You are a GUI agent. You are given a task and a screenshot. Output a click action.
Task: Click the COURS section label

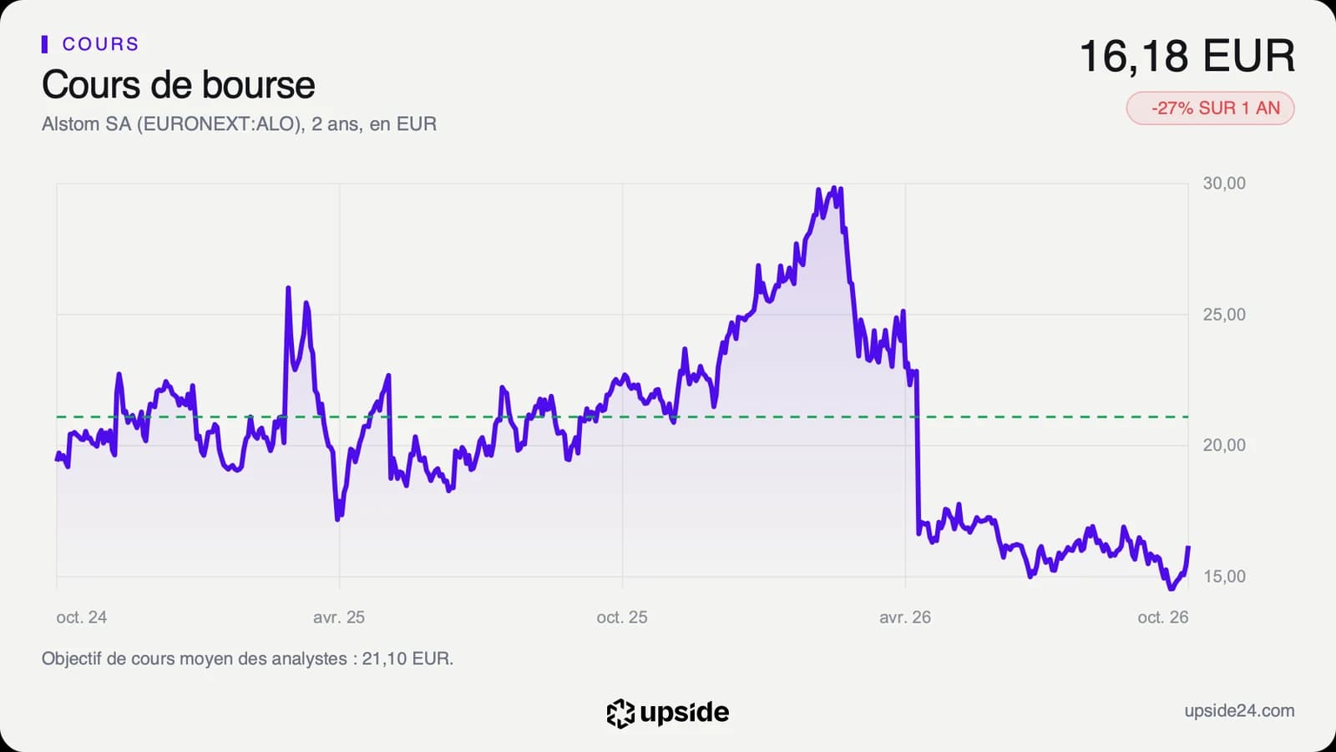click(x=100, y=44)
